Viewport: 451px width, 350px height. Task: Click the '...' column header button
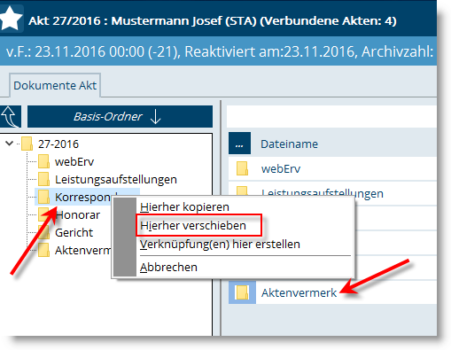(239, 144)
